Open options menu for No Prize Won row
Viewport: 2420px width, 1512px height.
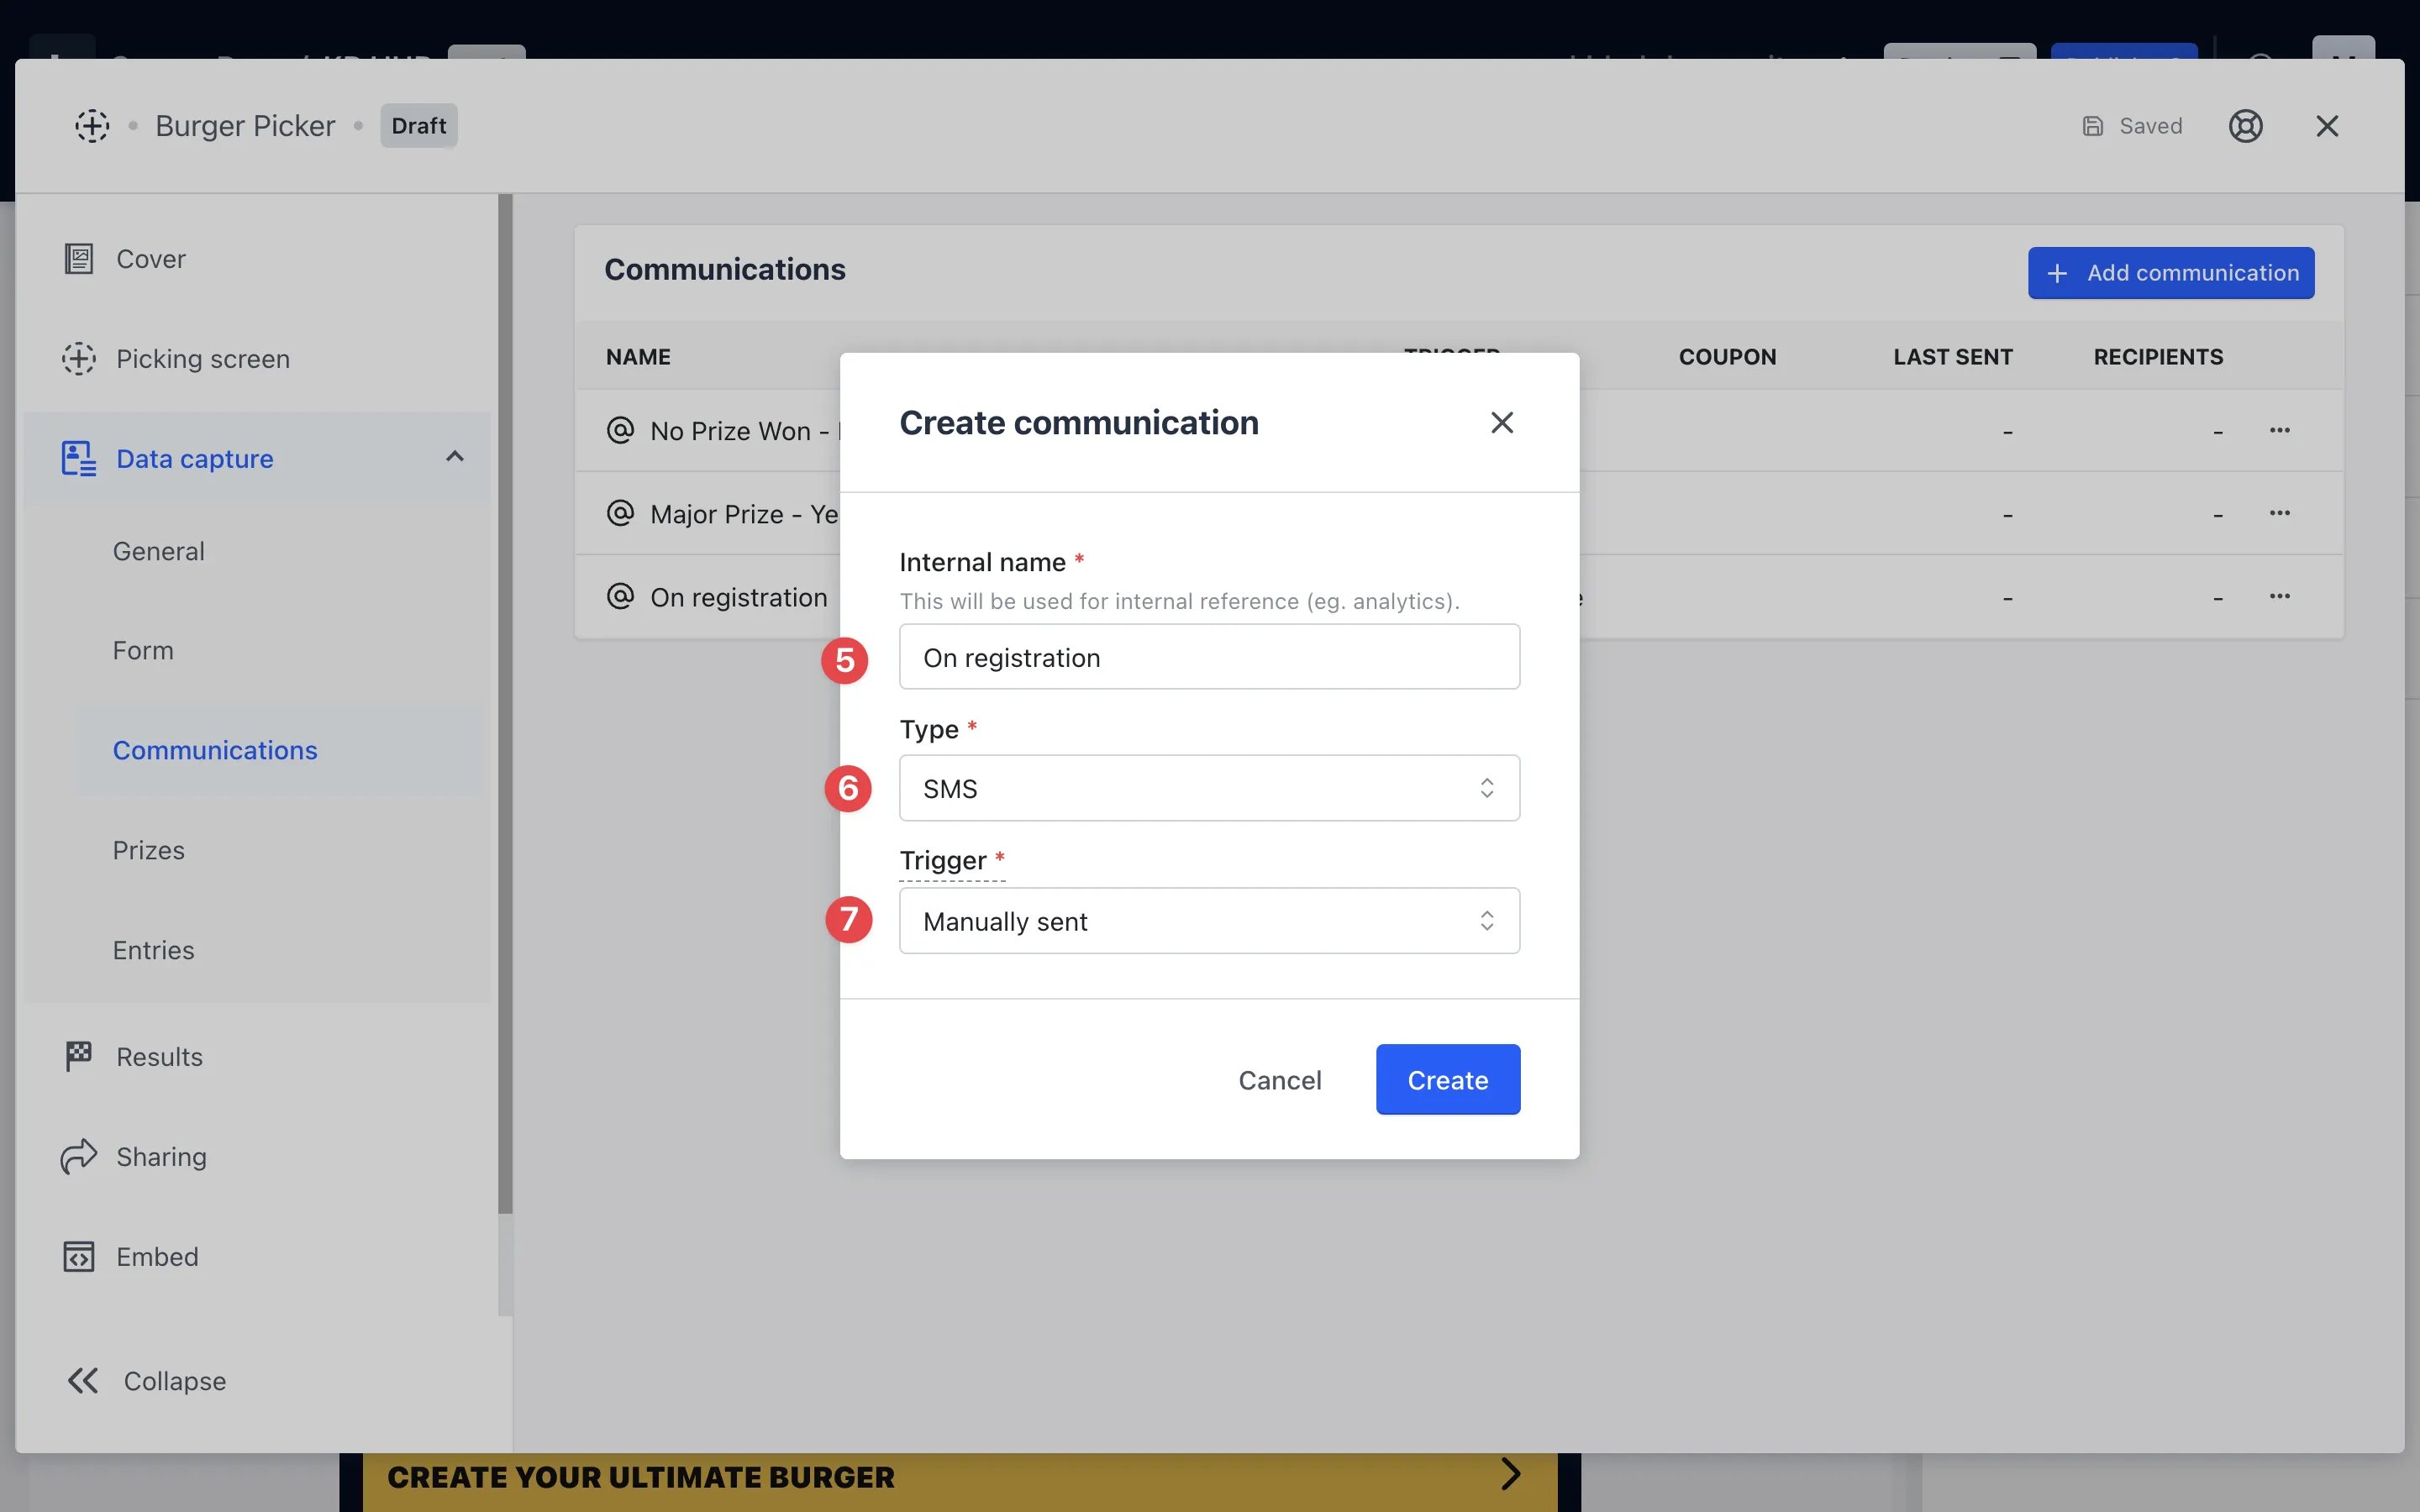tap(2279, 431)
